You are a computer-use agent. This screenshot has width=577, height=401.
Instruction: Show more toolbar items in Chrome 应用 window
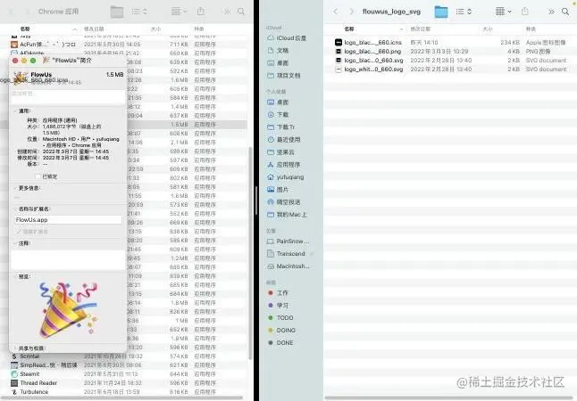227,12
